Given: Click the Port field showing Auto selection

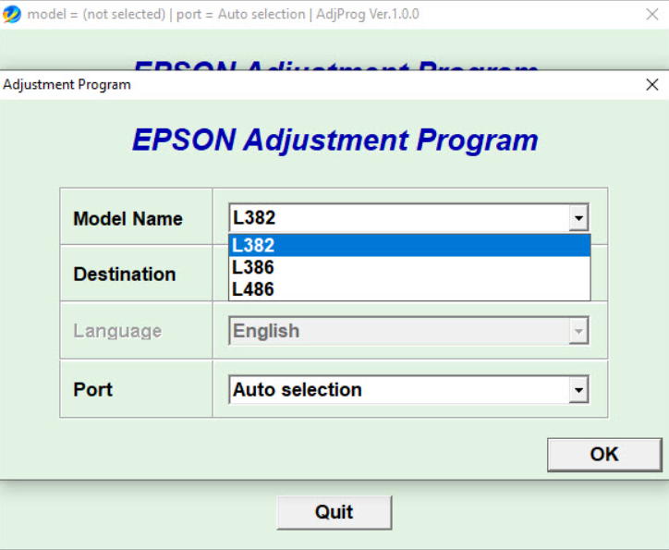Looking at the screenshot, I should click(398, 390).
